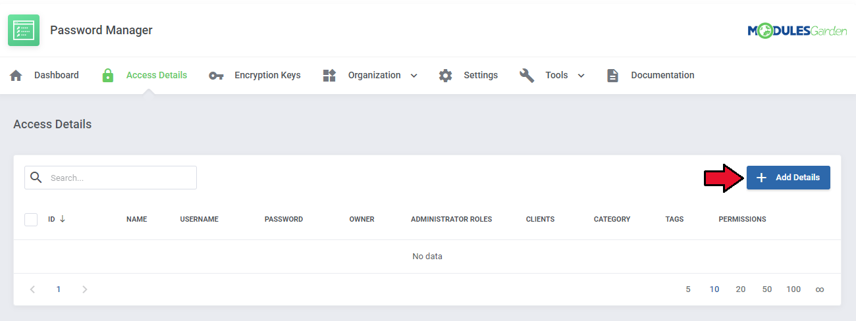Click the CLIENTS column header
The width and height of the screenshot is (856, 321).
click(x=540, y=219)
